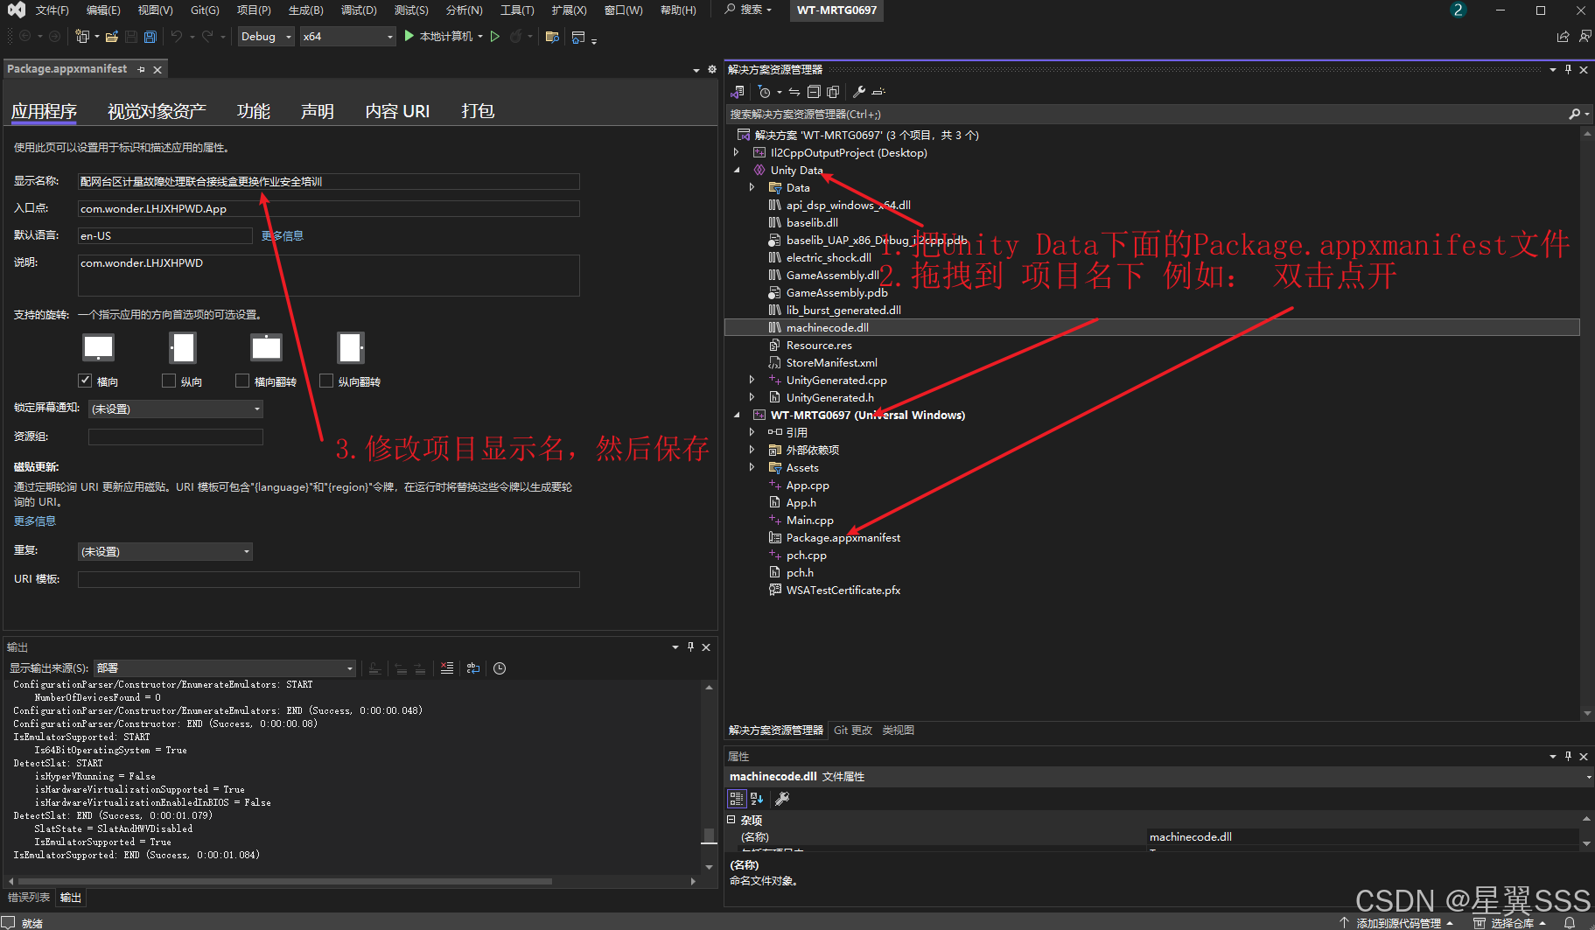Open the Package.appxmanifest under WT-MRTG0697
The width and height of the screenshot is (1595, 930).
(x=843, y=537)
